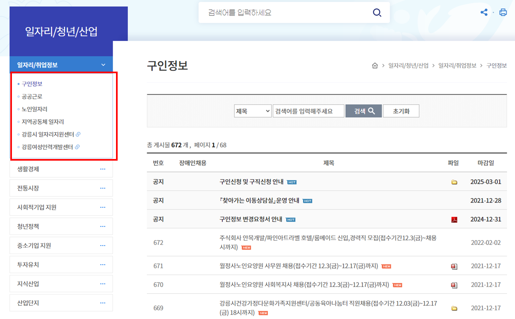The width and height of the screenshot is (515, 319).
Task: Click the 청년정책 sidebar menu label
Action: pyautogui.click(x=28, y=226)
